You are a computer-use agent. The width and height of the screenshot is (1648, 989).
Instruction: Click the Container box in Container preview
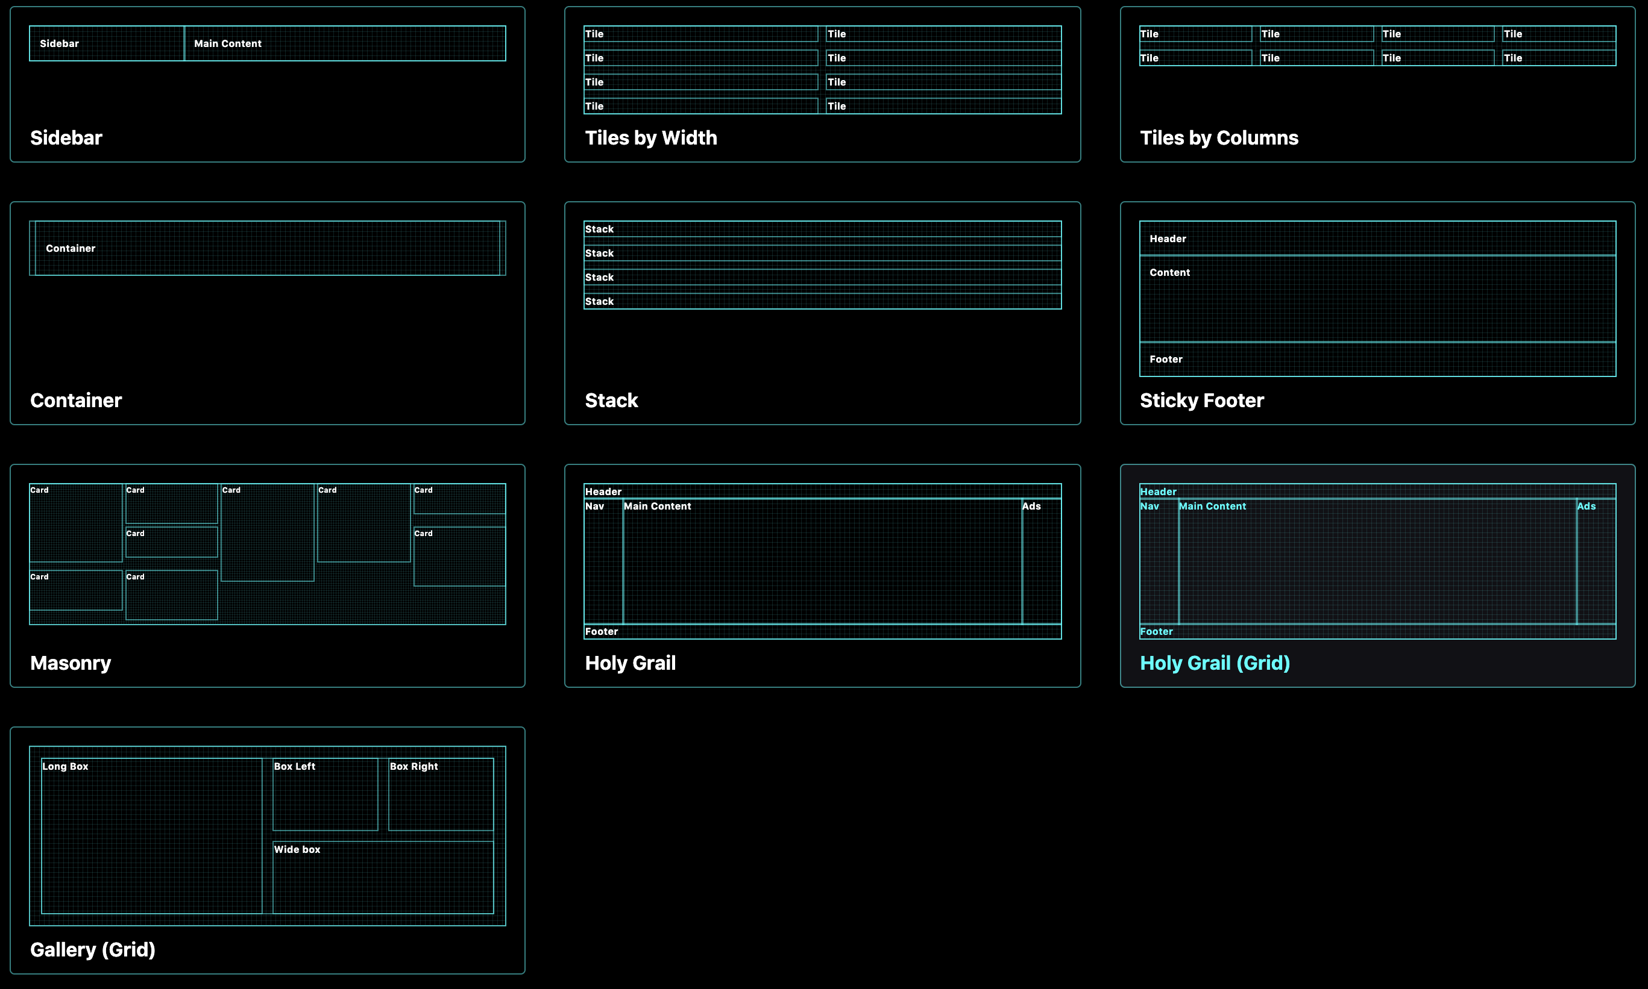(268, 248)
